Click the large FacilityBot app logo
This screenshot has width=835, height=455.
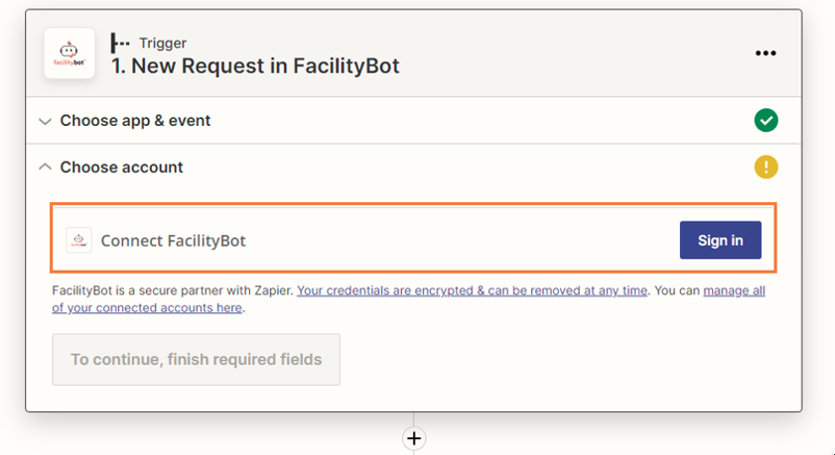click(70, 54)
